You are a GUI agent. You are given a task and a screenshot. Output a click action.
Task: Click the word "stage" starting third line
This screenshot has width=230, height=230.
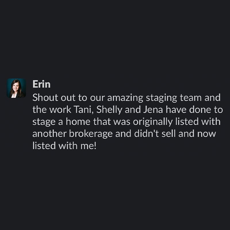pyautogui.click(x=44, y=122)
